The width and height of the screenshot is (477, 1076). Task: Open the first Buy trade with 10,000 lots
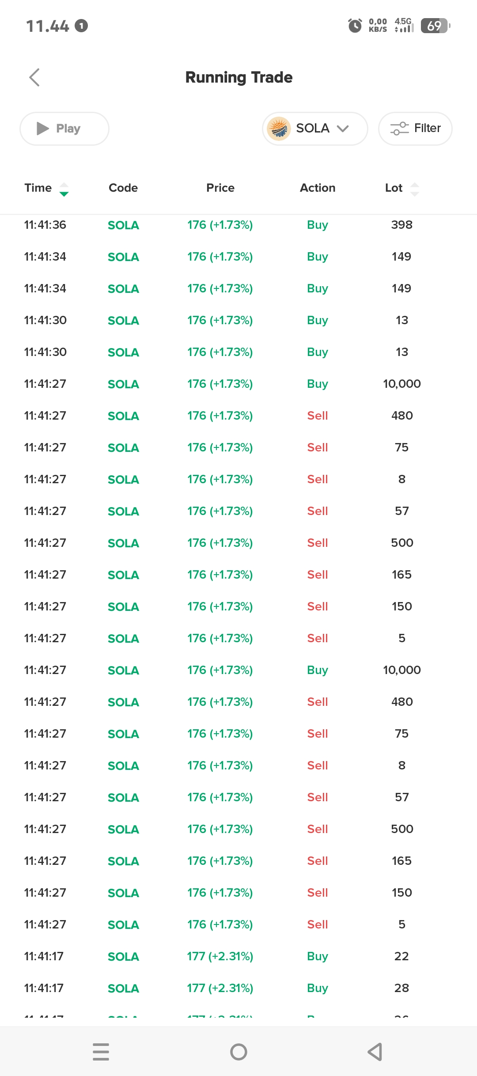238,384
